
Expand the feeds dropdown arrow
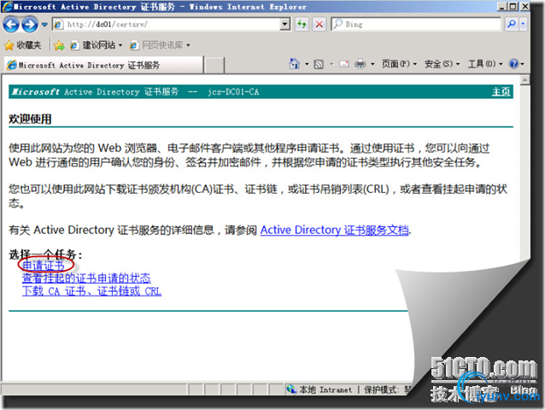click(x=331, y=64)
